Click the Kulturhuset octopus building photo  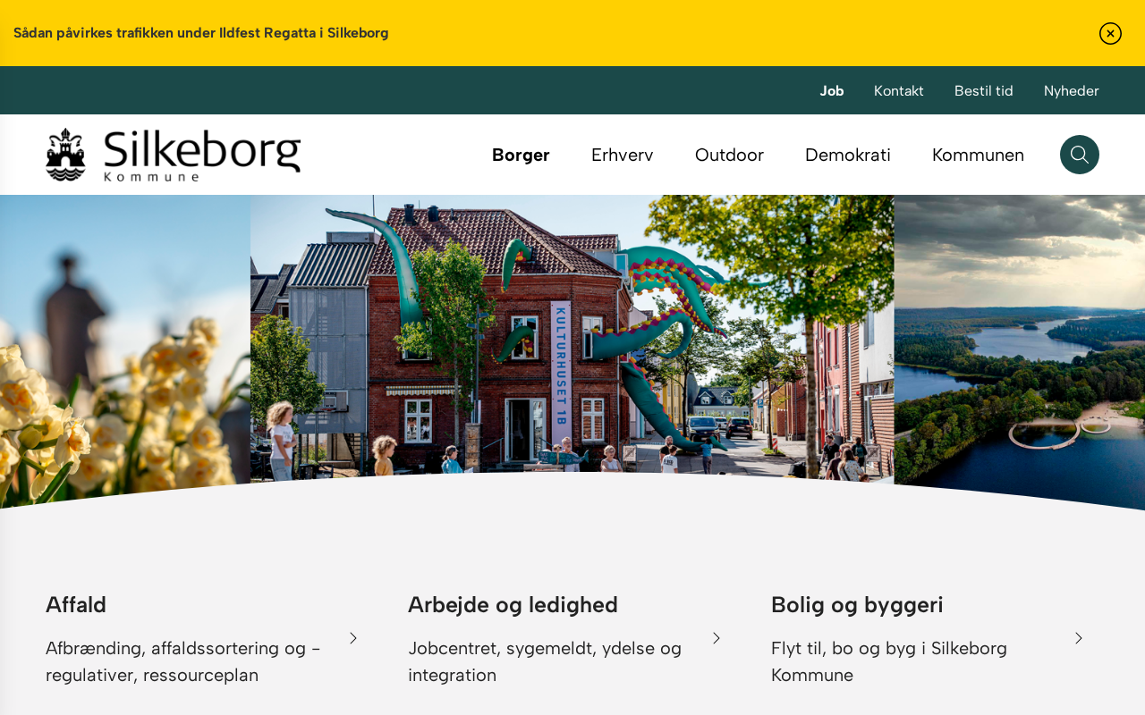pyautogui.click(x=572, y=338)
